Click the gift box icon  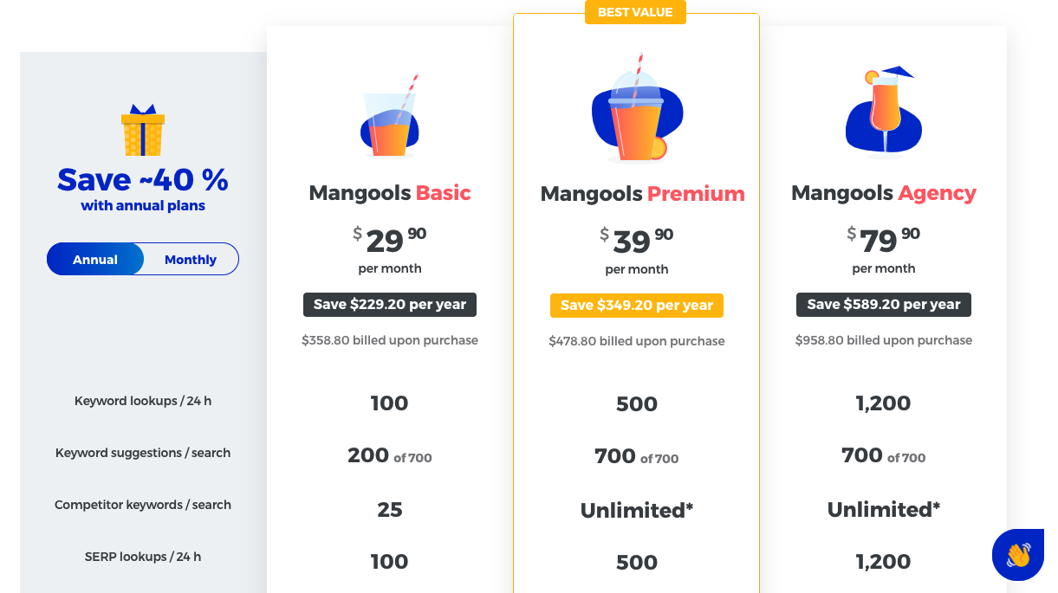[x=143, y=130]
